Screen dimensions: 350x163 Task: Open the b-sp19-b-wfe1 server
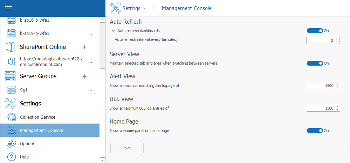click(35, 34)
